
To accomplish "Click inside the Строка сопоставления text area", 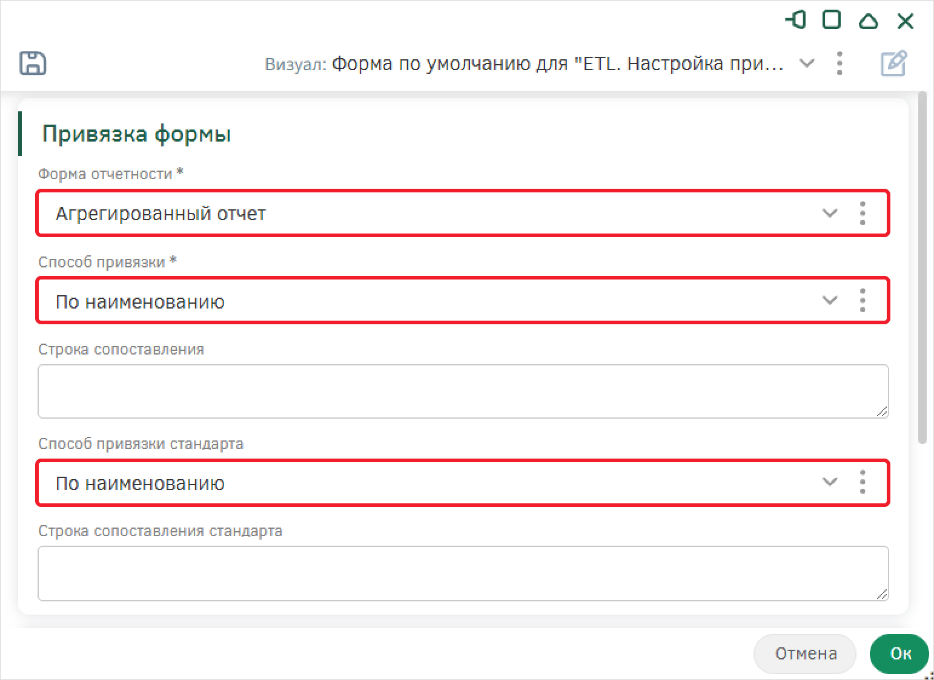I will [x=463, y=391].
